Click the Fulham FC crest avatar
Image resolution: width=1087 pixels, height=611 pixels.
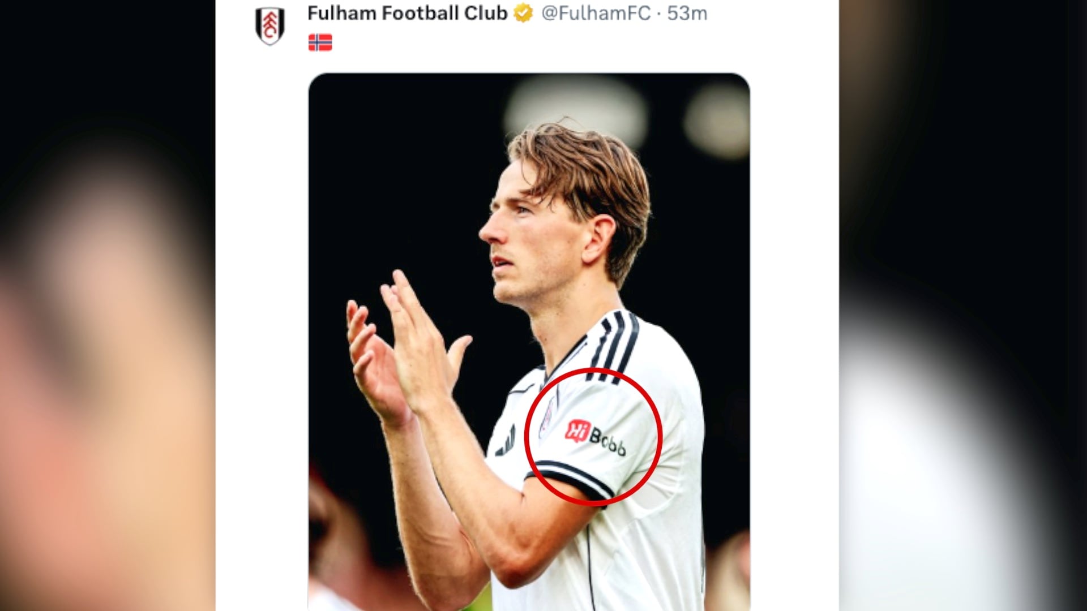point(269,26)
